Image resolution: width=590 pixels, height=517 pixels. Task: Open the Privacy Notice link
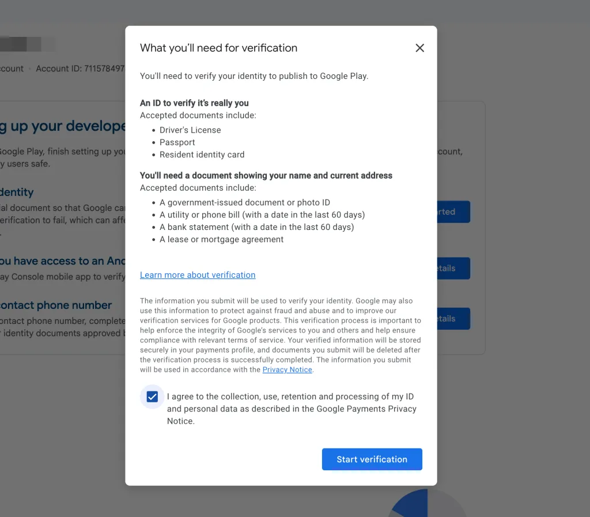click(x=287, y=369)
